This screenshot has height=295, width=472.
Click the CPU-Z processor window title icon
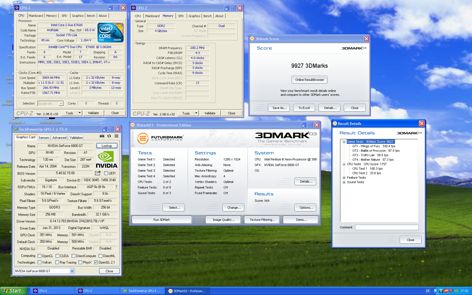pyautogui.click(x=17, y=8)
